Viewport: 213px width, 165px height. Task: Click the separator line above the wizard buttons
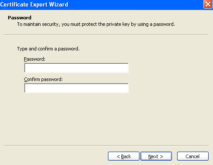106,145
